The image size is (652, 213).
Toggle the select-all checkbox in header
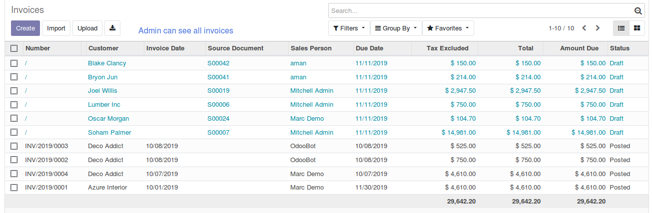[14, 48]
